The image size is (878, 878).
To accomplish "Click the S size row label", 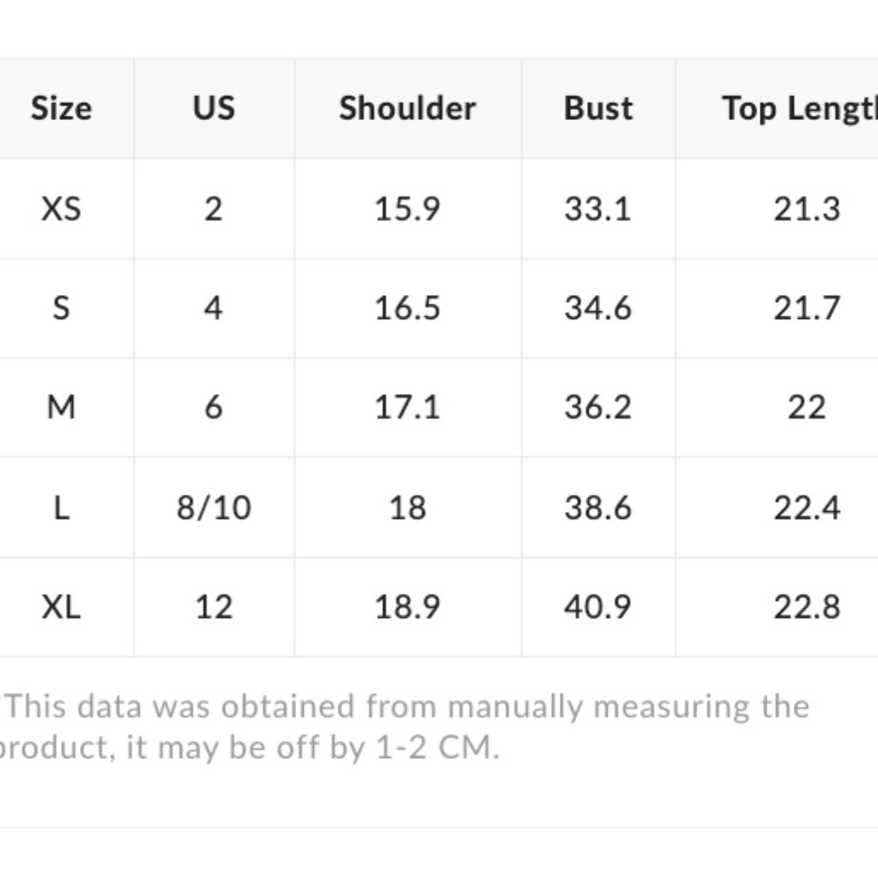I will [x=61, y=308].
